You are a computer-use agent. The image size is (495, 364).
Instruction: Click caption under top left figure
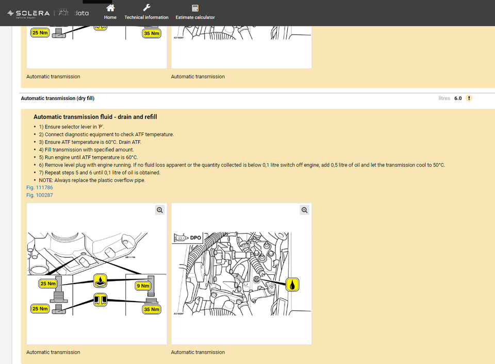click(53, 76)
